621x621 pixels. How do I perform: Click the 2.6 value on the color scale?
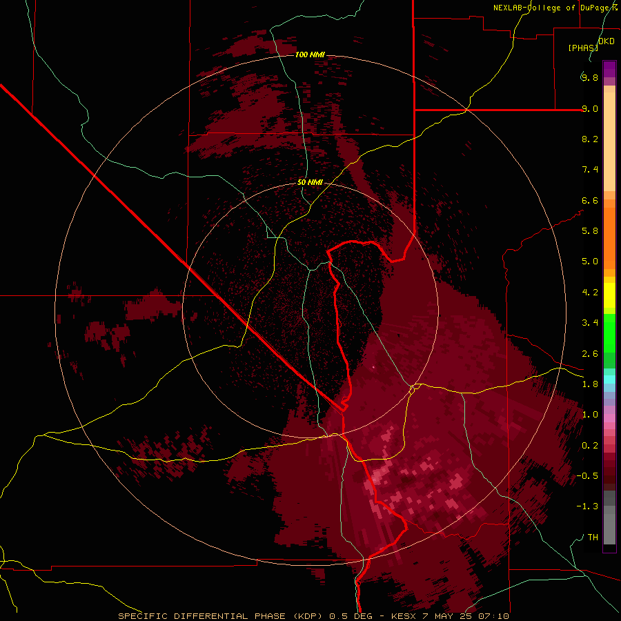click(590, 354)
